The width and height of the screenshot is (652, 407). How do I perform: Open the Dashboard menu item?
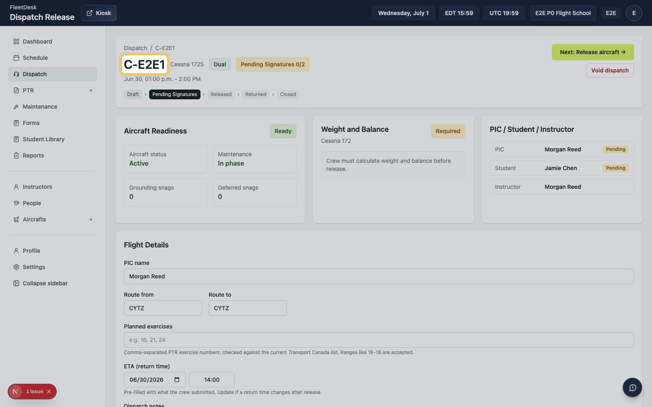coord(53,42)
